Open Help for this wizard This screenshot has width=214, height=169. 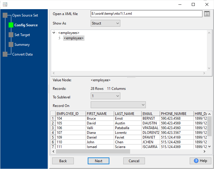[x=200, y=161]
